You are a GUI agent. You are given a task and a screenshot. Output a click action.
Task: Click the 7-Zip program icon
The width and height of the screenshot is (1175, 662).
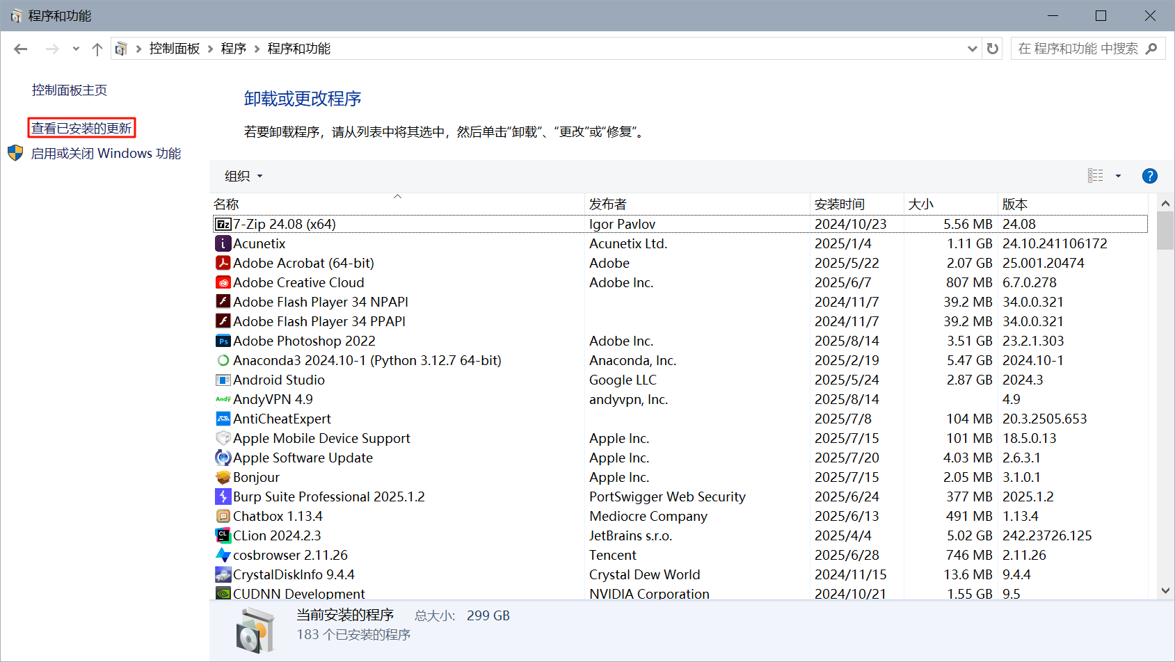[x=223, y=224]
